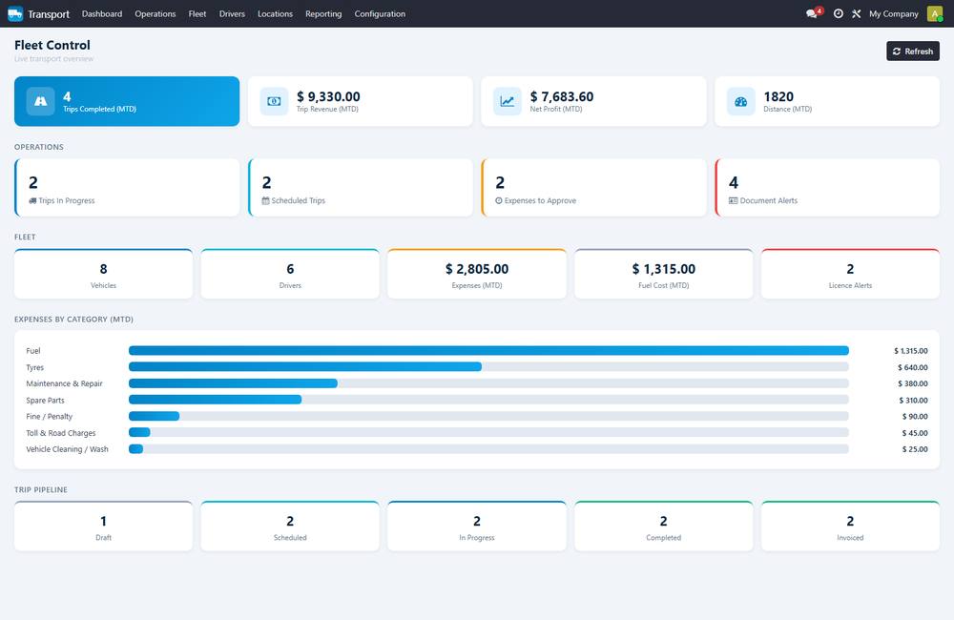Open the Expenses (MTD) fleet card
Screen dimensions: 954x620
pyautogui.click(x=477, y=274)
